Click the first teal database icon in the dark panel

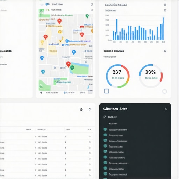click(x=105, y=129)
